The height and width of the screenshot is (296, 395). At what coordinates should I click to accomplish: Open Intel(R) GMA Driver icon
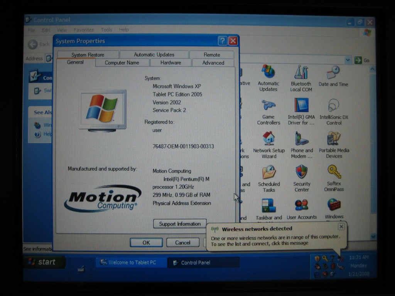point(301,112)
